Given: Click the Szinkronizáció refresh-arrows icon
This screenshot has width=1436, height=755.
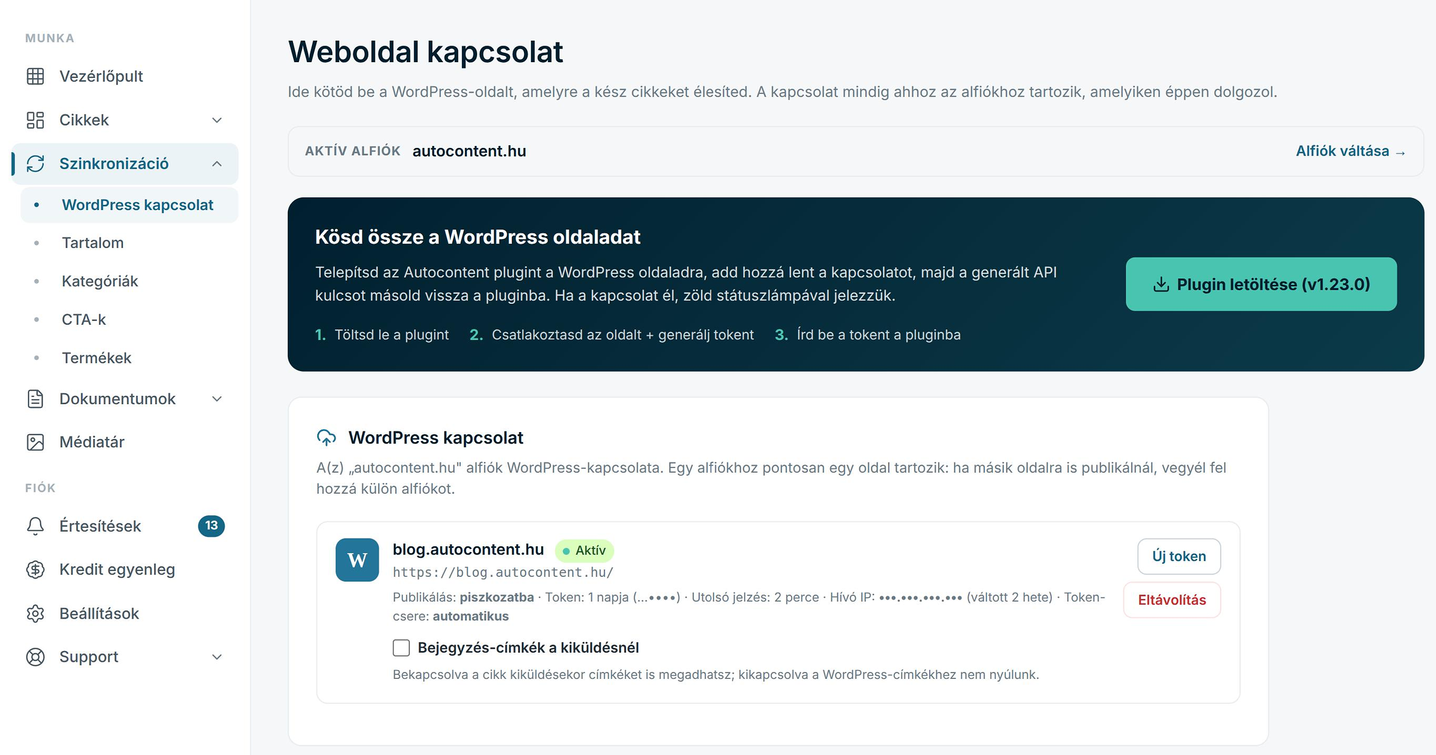Looking at the screenshot, I should point(36,164).
